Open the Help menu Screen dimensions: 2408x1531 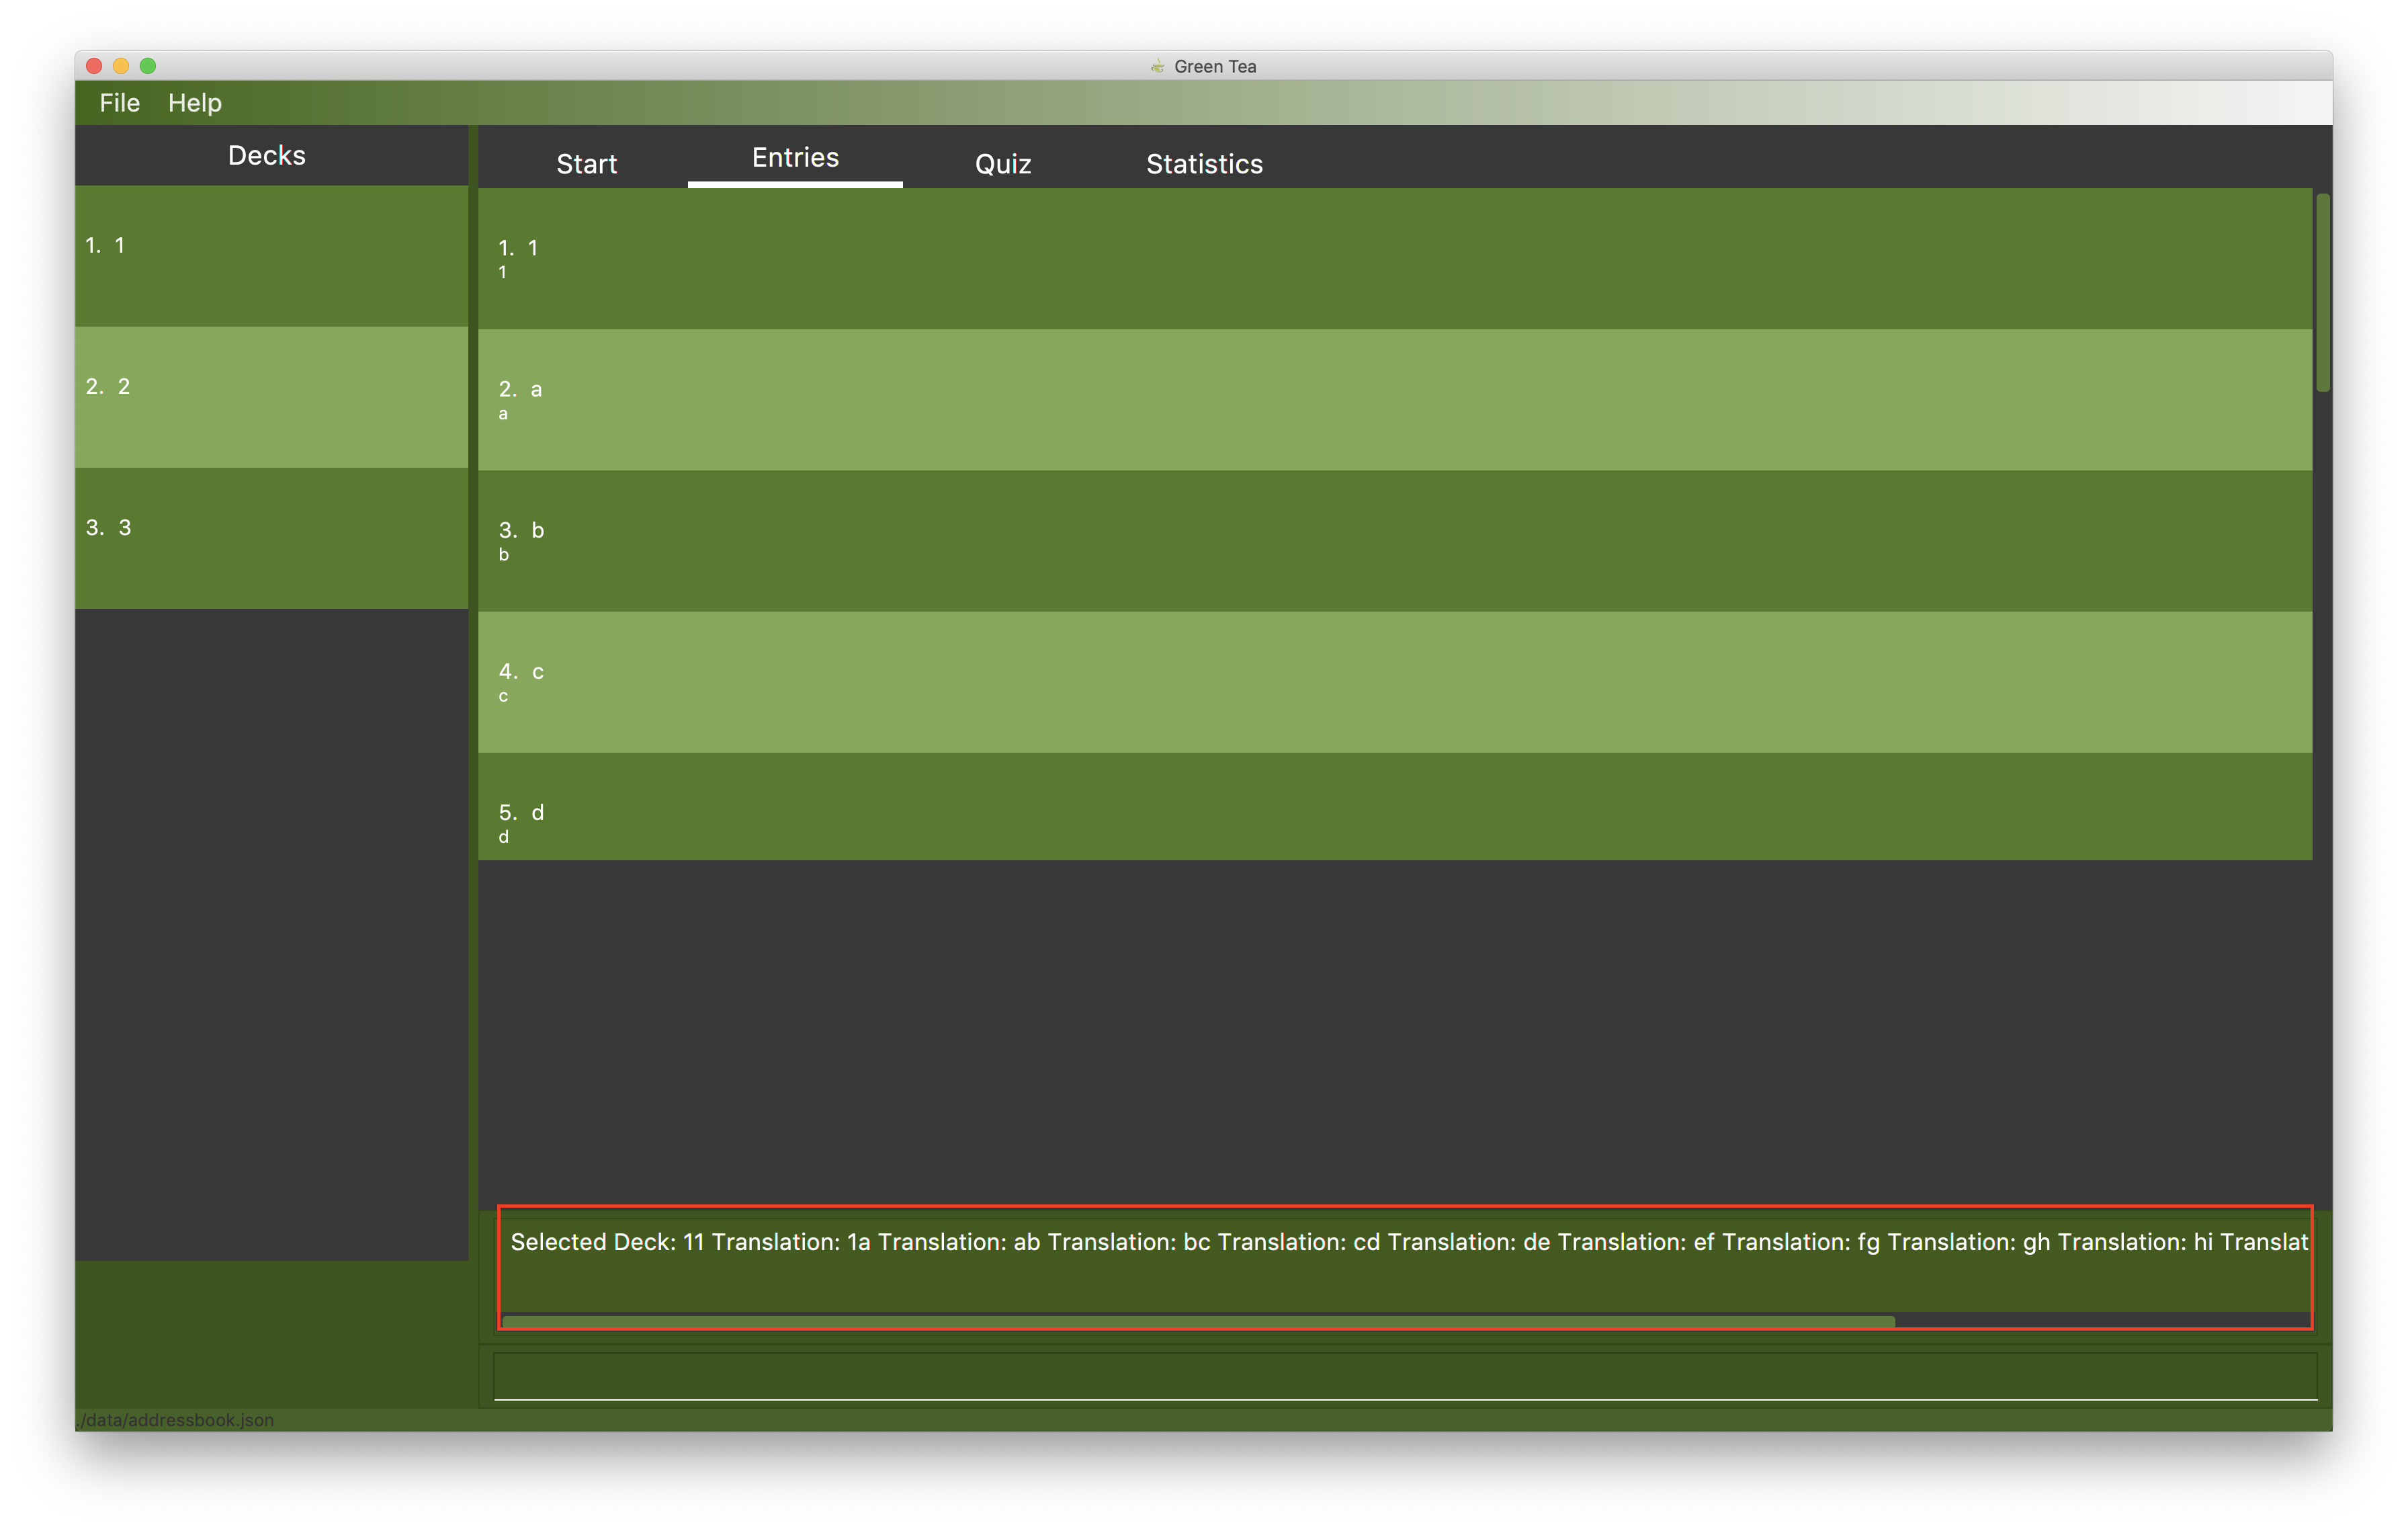pos(194,103)
